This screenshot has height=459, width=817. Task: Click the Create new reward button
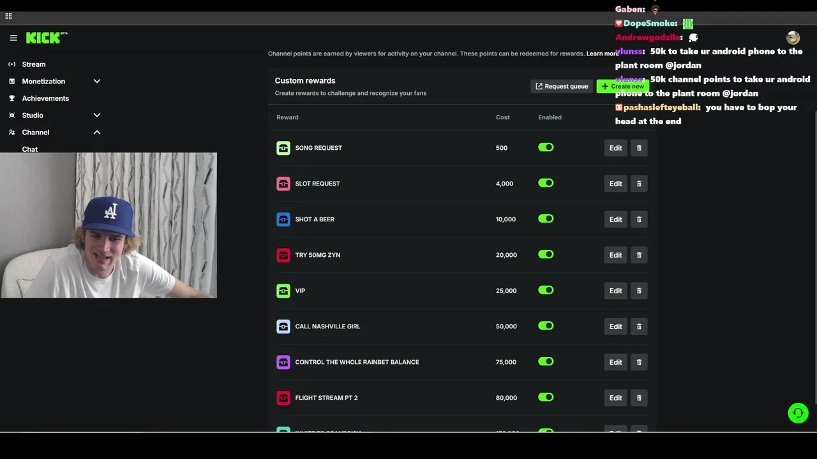pos(623,86)
